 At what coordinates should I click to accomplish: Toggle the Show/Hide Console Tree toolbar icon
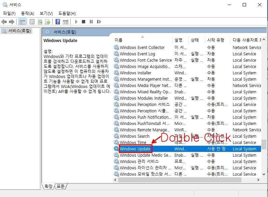(x=22, y=22)
